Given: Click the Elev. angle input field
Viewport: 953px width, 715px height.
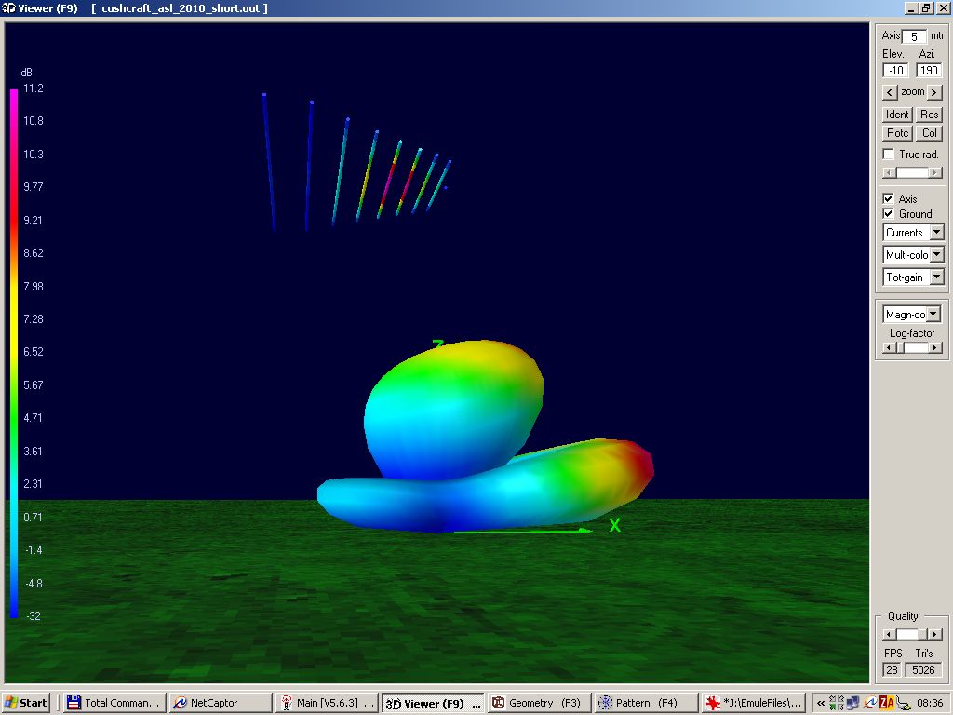Looking at the screenshot, I should 896,71.
